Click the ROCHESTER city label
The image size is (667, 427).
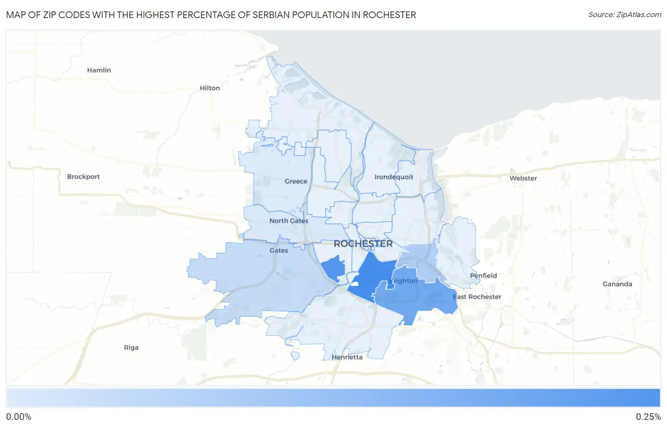363,244
